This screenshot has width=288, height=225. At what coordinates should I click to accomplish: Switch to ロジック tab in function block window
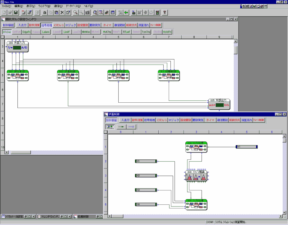(71, 25)
